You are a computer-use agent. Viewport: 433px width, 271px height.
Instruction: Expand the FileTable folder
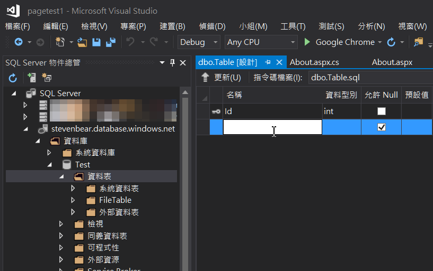pos(73,200)
